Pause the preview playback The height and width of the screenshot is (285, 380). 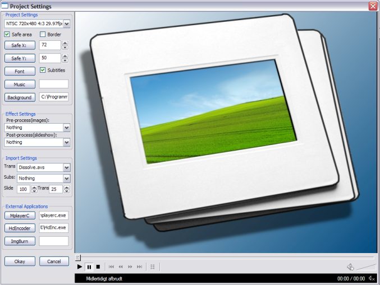coord(89,267)
